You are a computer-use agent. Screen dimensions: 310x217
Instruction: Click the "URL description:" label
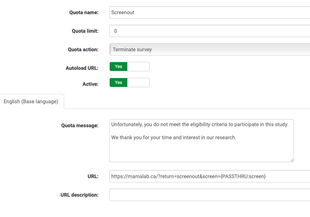(79, 195)
